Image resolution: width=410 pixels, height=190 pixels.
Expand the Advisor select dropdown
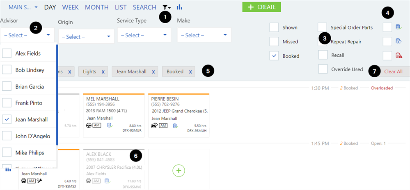pos(27,36)
